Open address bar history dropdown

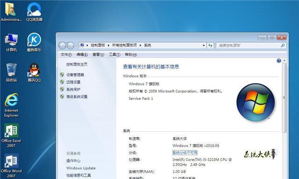tap(204, 45)
